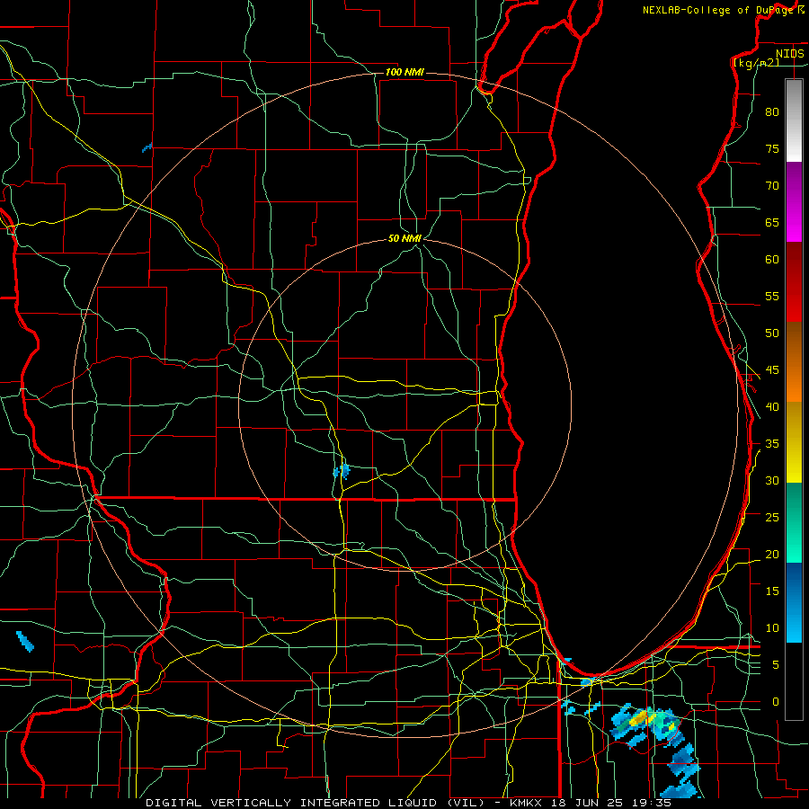Viewport: 809px width, 809px height.
Task: Click the 70 value on the color scale
Action: (x=772, y=186)
